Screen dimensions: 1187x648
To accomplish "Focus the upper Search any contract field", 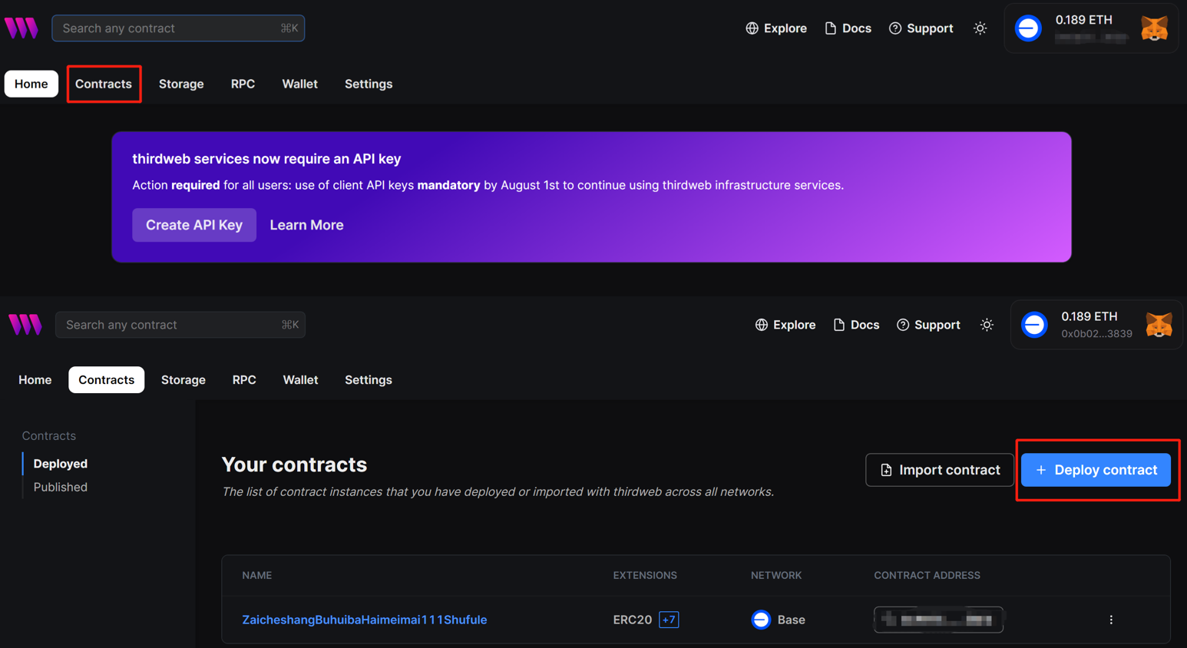I will coord(169,28).
